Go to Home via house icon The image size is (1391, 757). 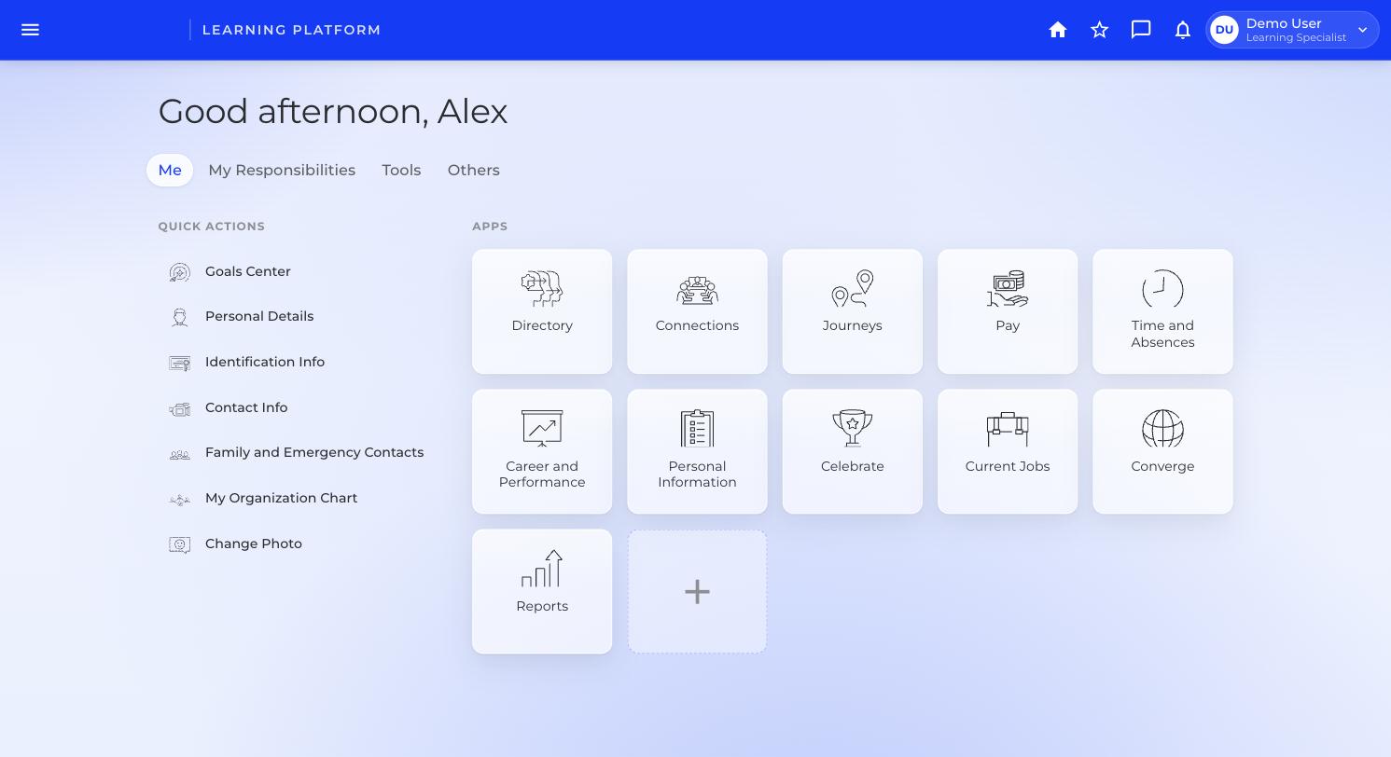[1058, 30]
